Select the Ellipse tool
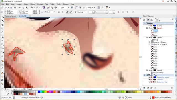This screenshot has height=100, width=177. click(2, 48)
